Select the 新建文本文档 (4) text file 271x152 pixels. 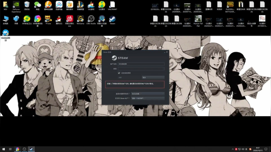point(251,7)
